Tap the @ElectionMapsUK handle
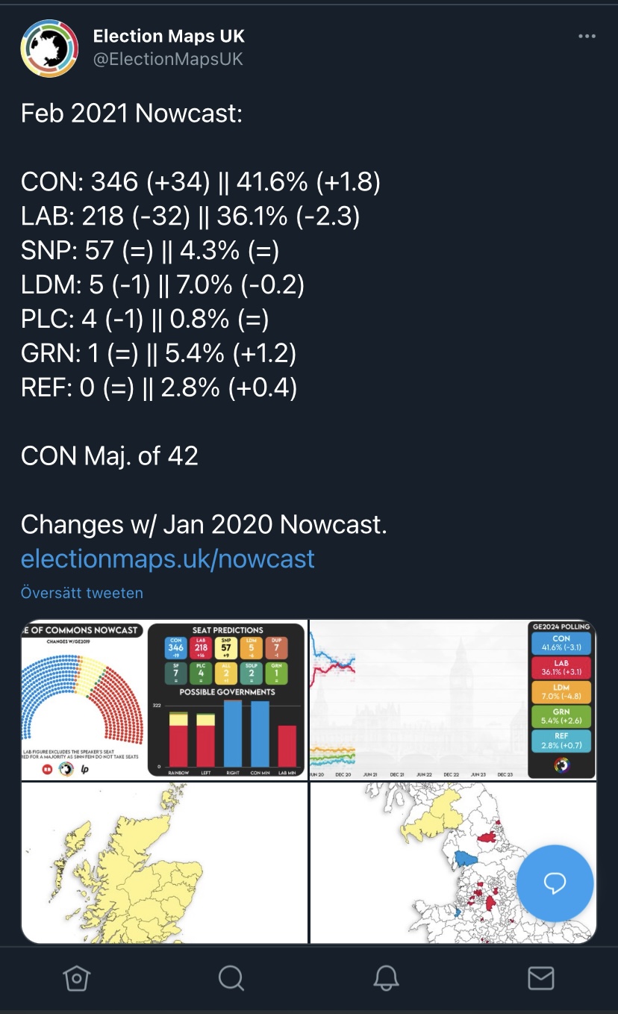Screen dimensions: 618x1014 click(168, 59)
